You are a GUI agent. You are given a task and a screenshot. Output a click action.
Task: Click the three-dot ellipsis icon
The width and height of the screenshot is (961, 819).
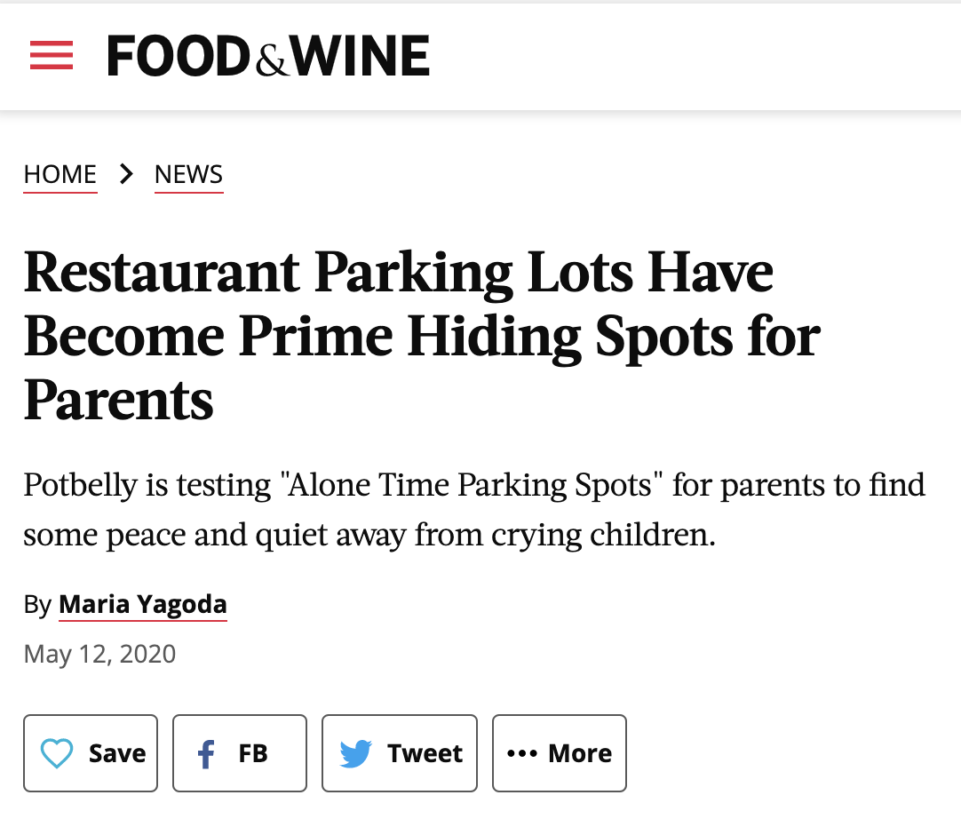522,753
